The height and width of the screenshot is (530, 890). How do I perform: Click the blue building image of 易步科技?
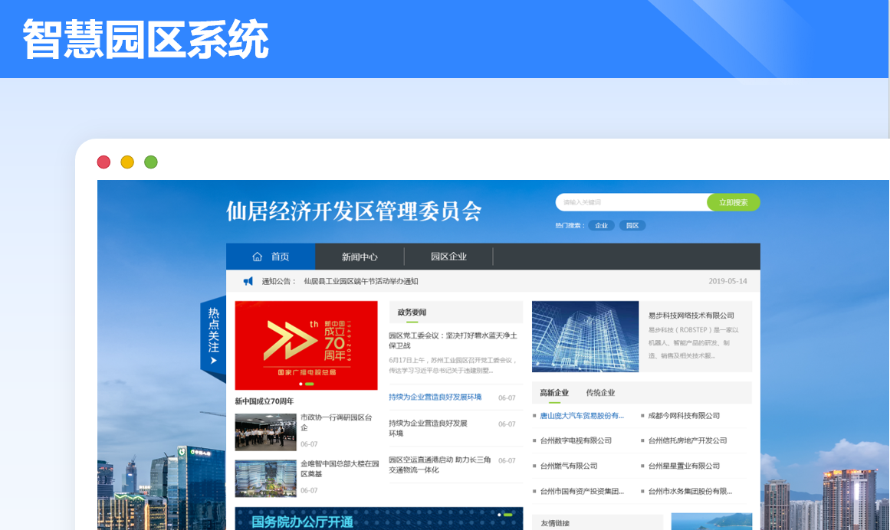coord(585,337)
